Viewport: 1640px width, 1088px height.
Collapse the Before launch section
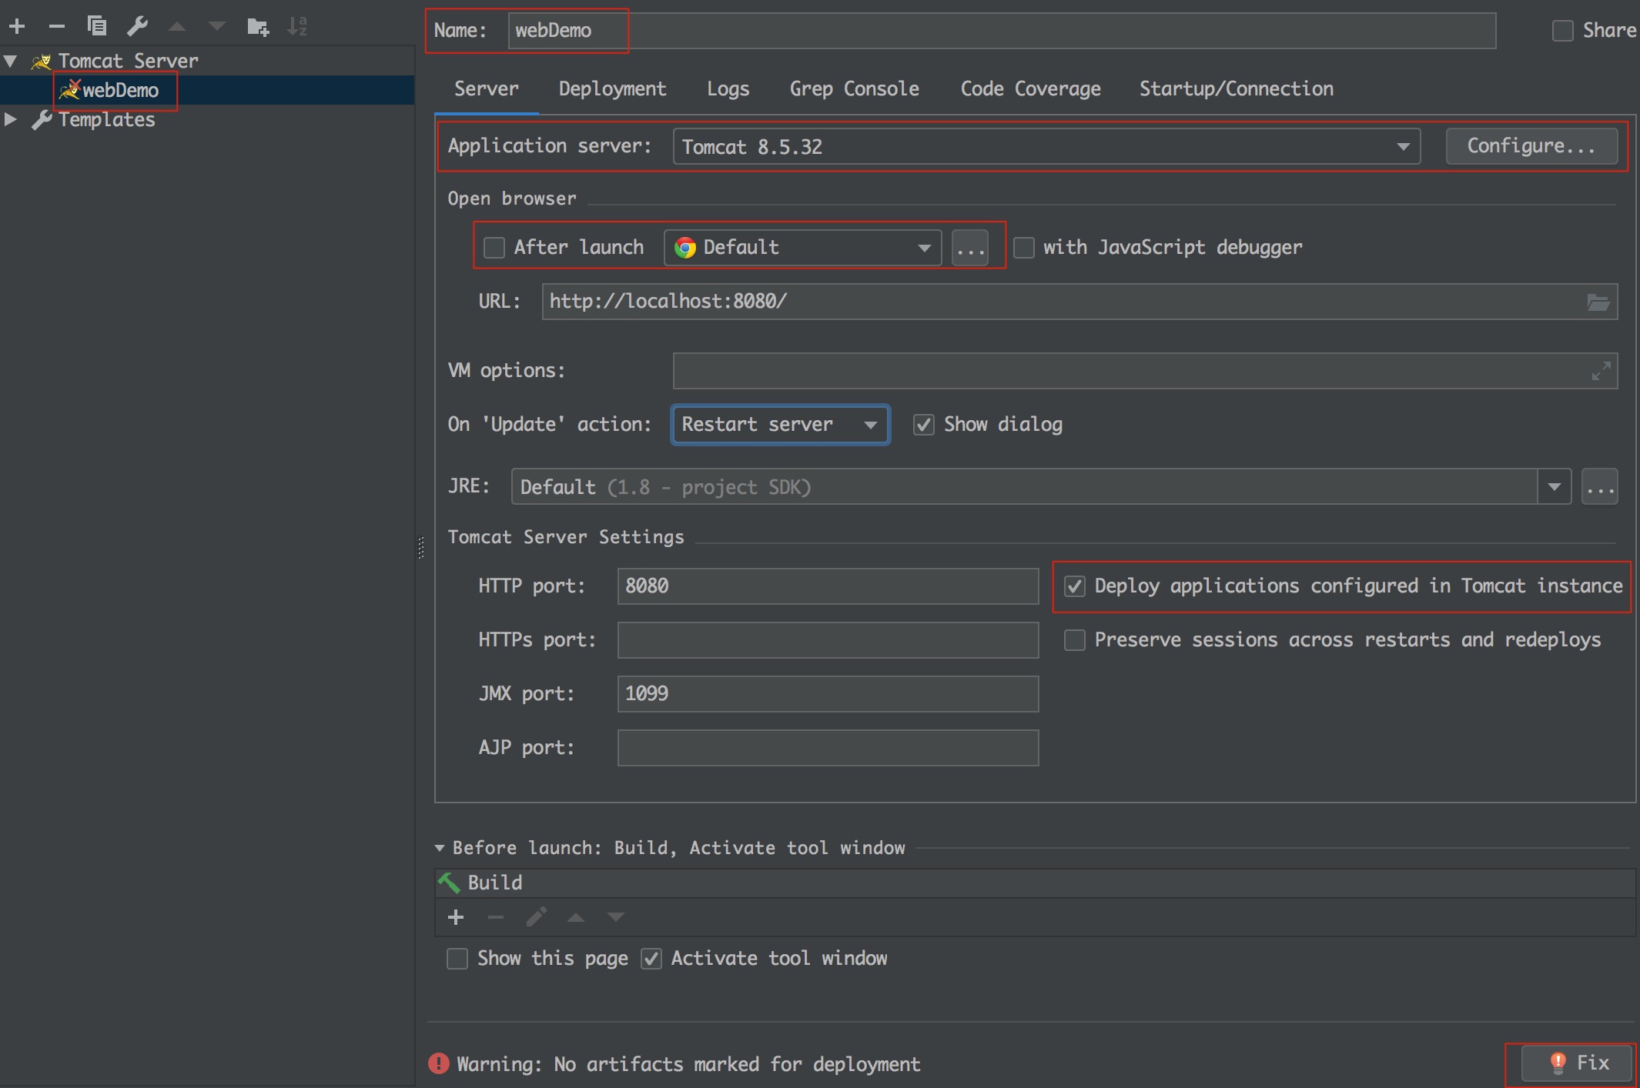(x=440, y=848)
